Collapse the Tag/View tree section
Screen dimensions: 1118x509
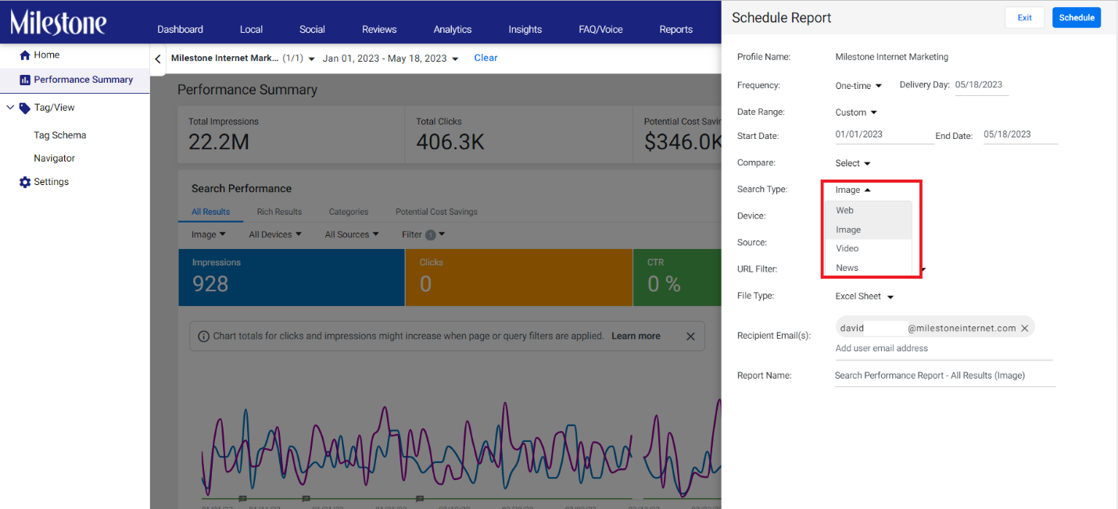(10, 108)
